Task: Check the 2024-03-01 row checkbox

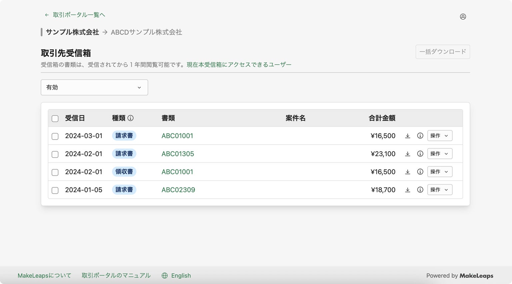Action: click(x=55, y=137)
